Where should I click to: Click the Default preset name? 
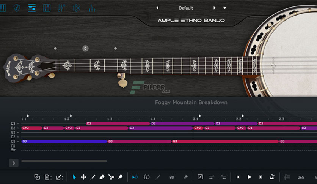[186, 8]
